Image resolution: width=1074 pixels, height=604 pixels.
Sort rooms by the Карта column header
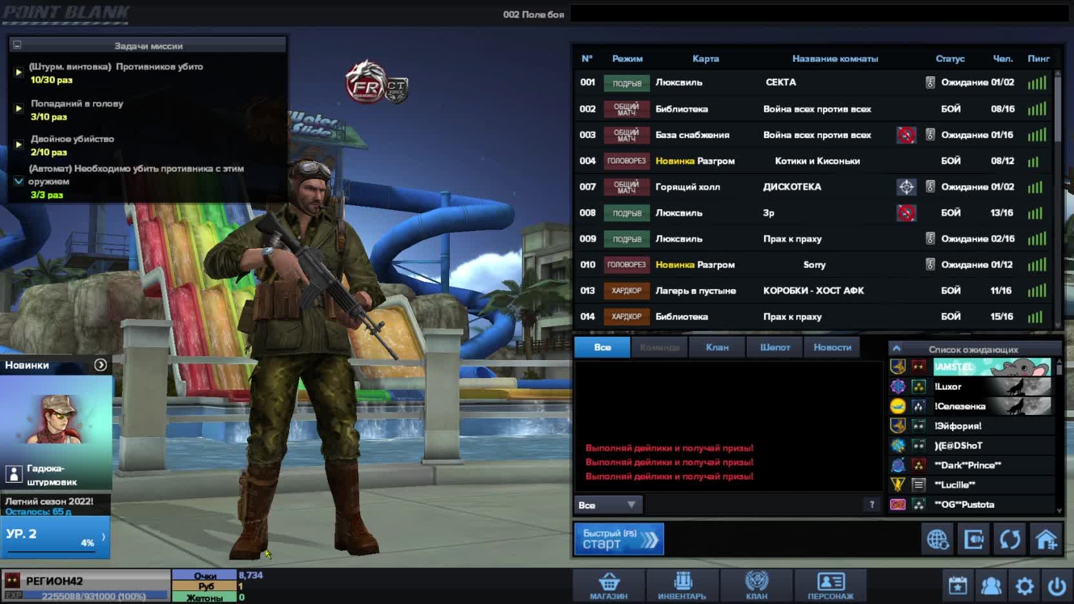click(705, 59)
